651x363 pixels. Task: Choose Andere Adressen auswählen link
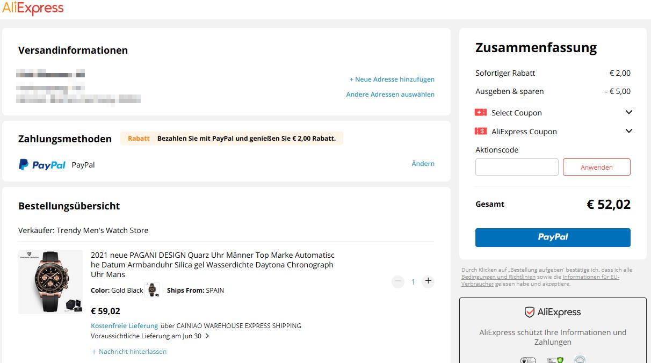point(390,95)
